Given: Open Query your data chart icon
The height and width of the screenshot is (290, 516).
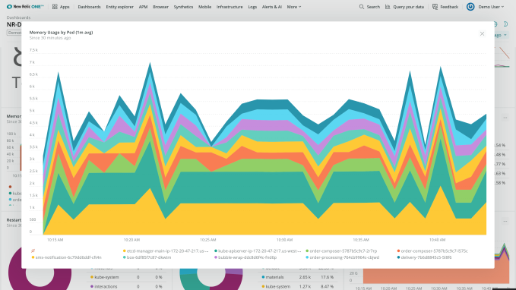Looking at the screenshot, I should coord(388,7).
